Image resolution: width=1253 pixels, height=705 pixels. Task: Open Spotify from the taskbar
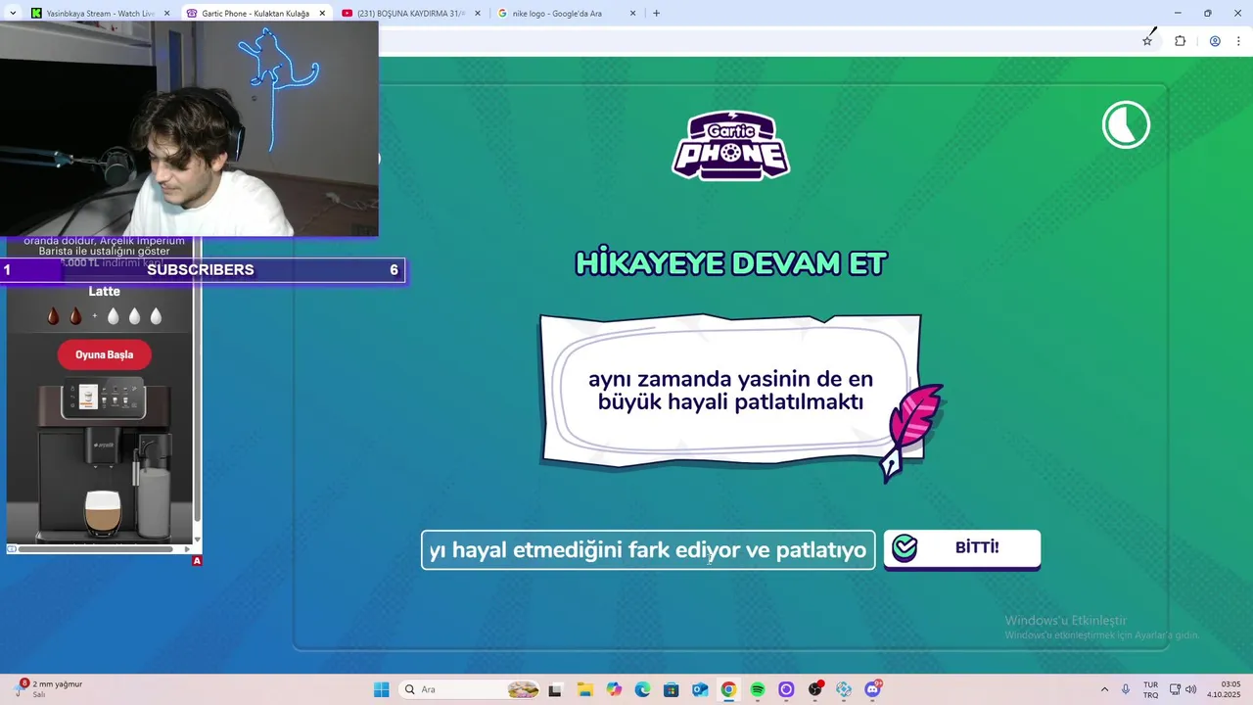tap(758, 689)
